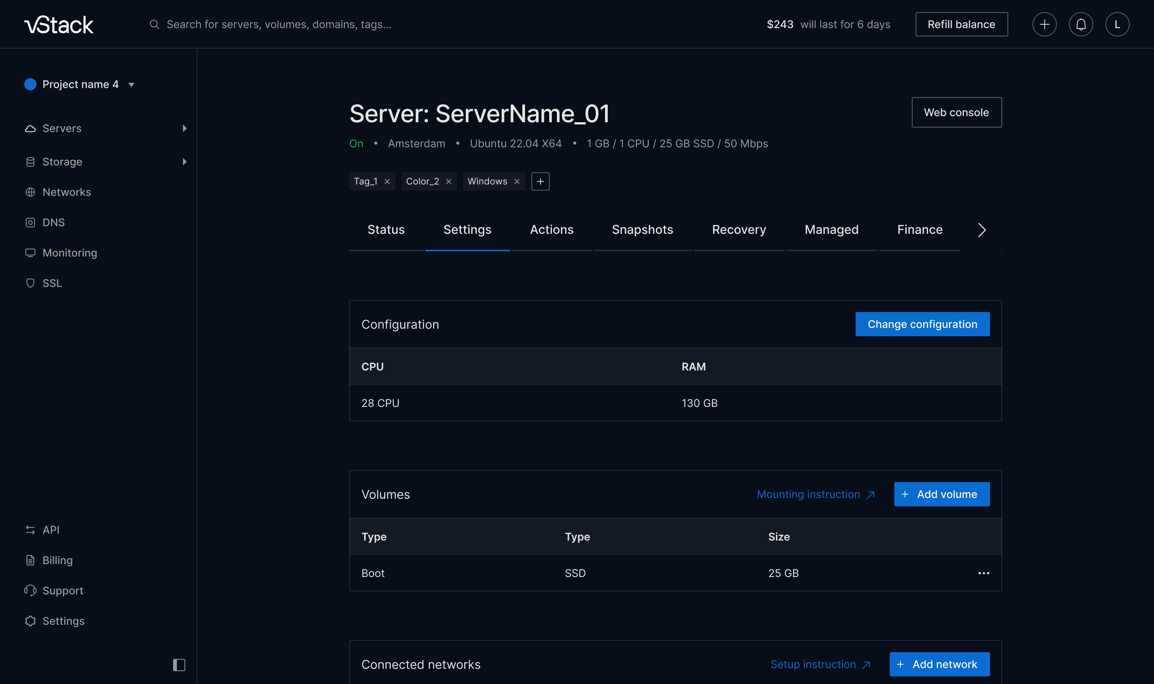Click the SSL shield icon
The image size is (1154, 684).
pos(30,284)
